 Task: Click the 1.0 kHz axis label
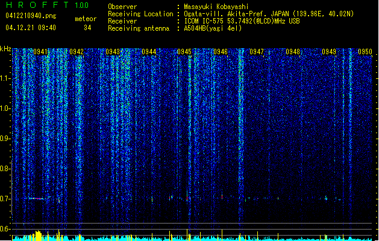[5, 108]
